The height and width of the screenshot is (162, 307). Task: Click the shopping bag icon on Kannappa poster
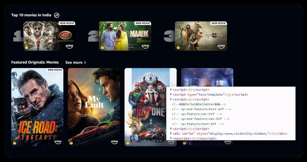coord(178,48)
